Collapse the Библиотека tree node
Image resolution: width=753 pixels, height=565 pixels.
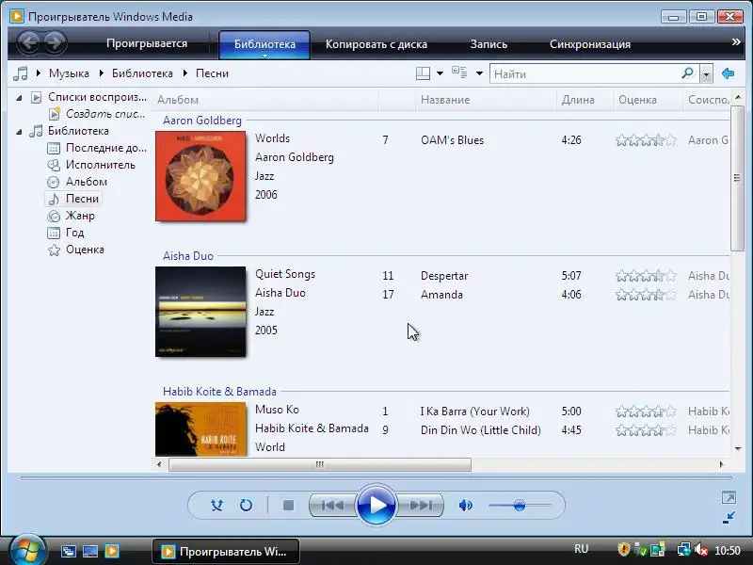tap(19, 131)
